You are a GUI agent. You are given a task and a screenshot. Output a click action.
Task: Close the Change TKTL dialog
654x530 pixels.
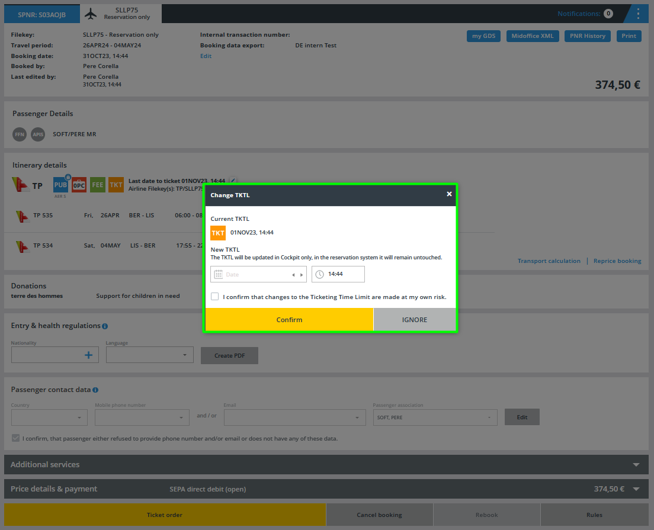click(x=449, y=194)
